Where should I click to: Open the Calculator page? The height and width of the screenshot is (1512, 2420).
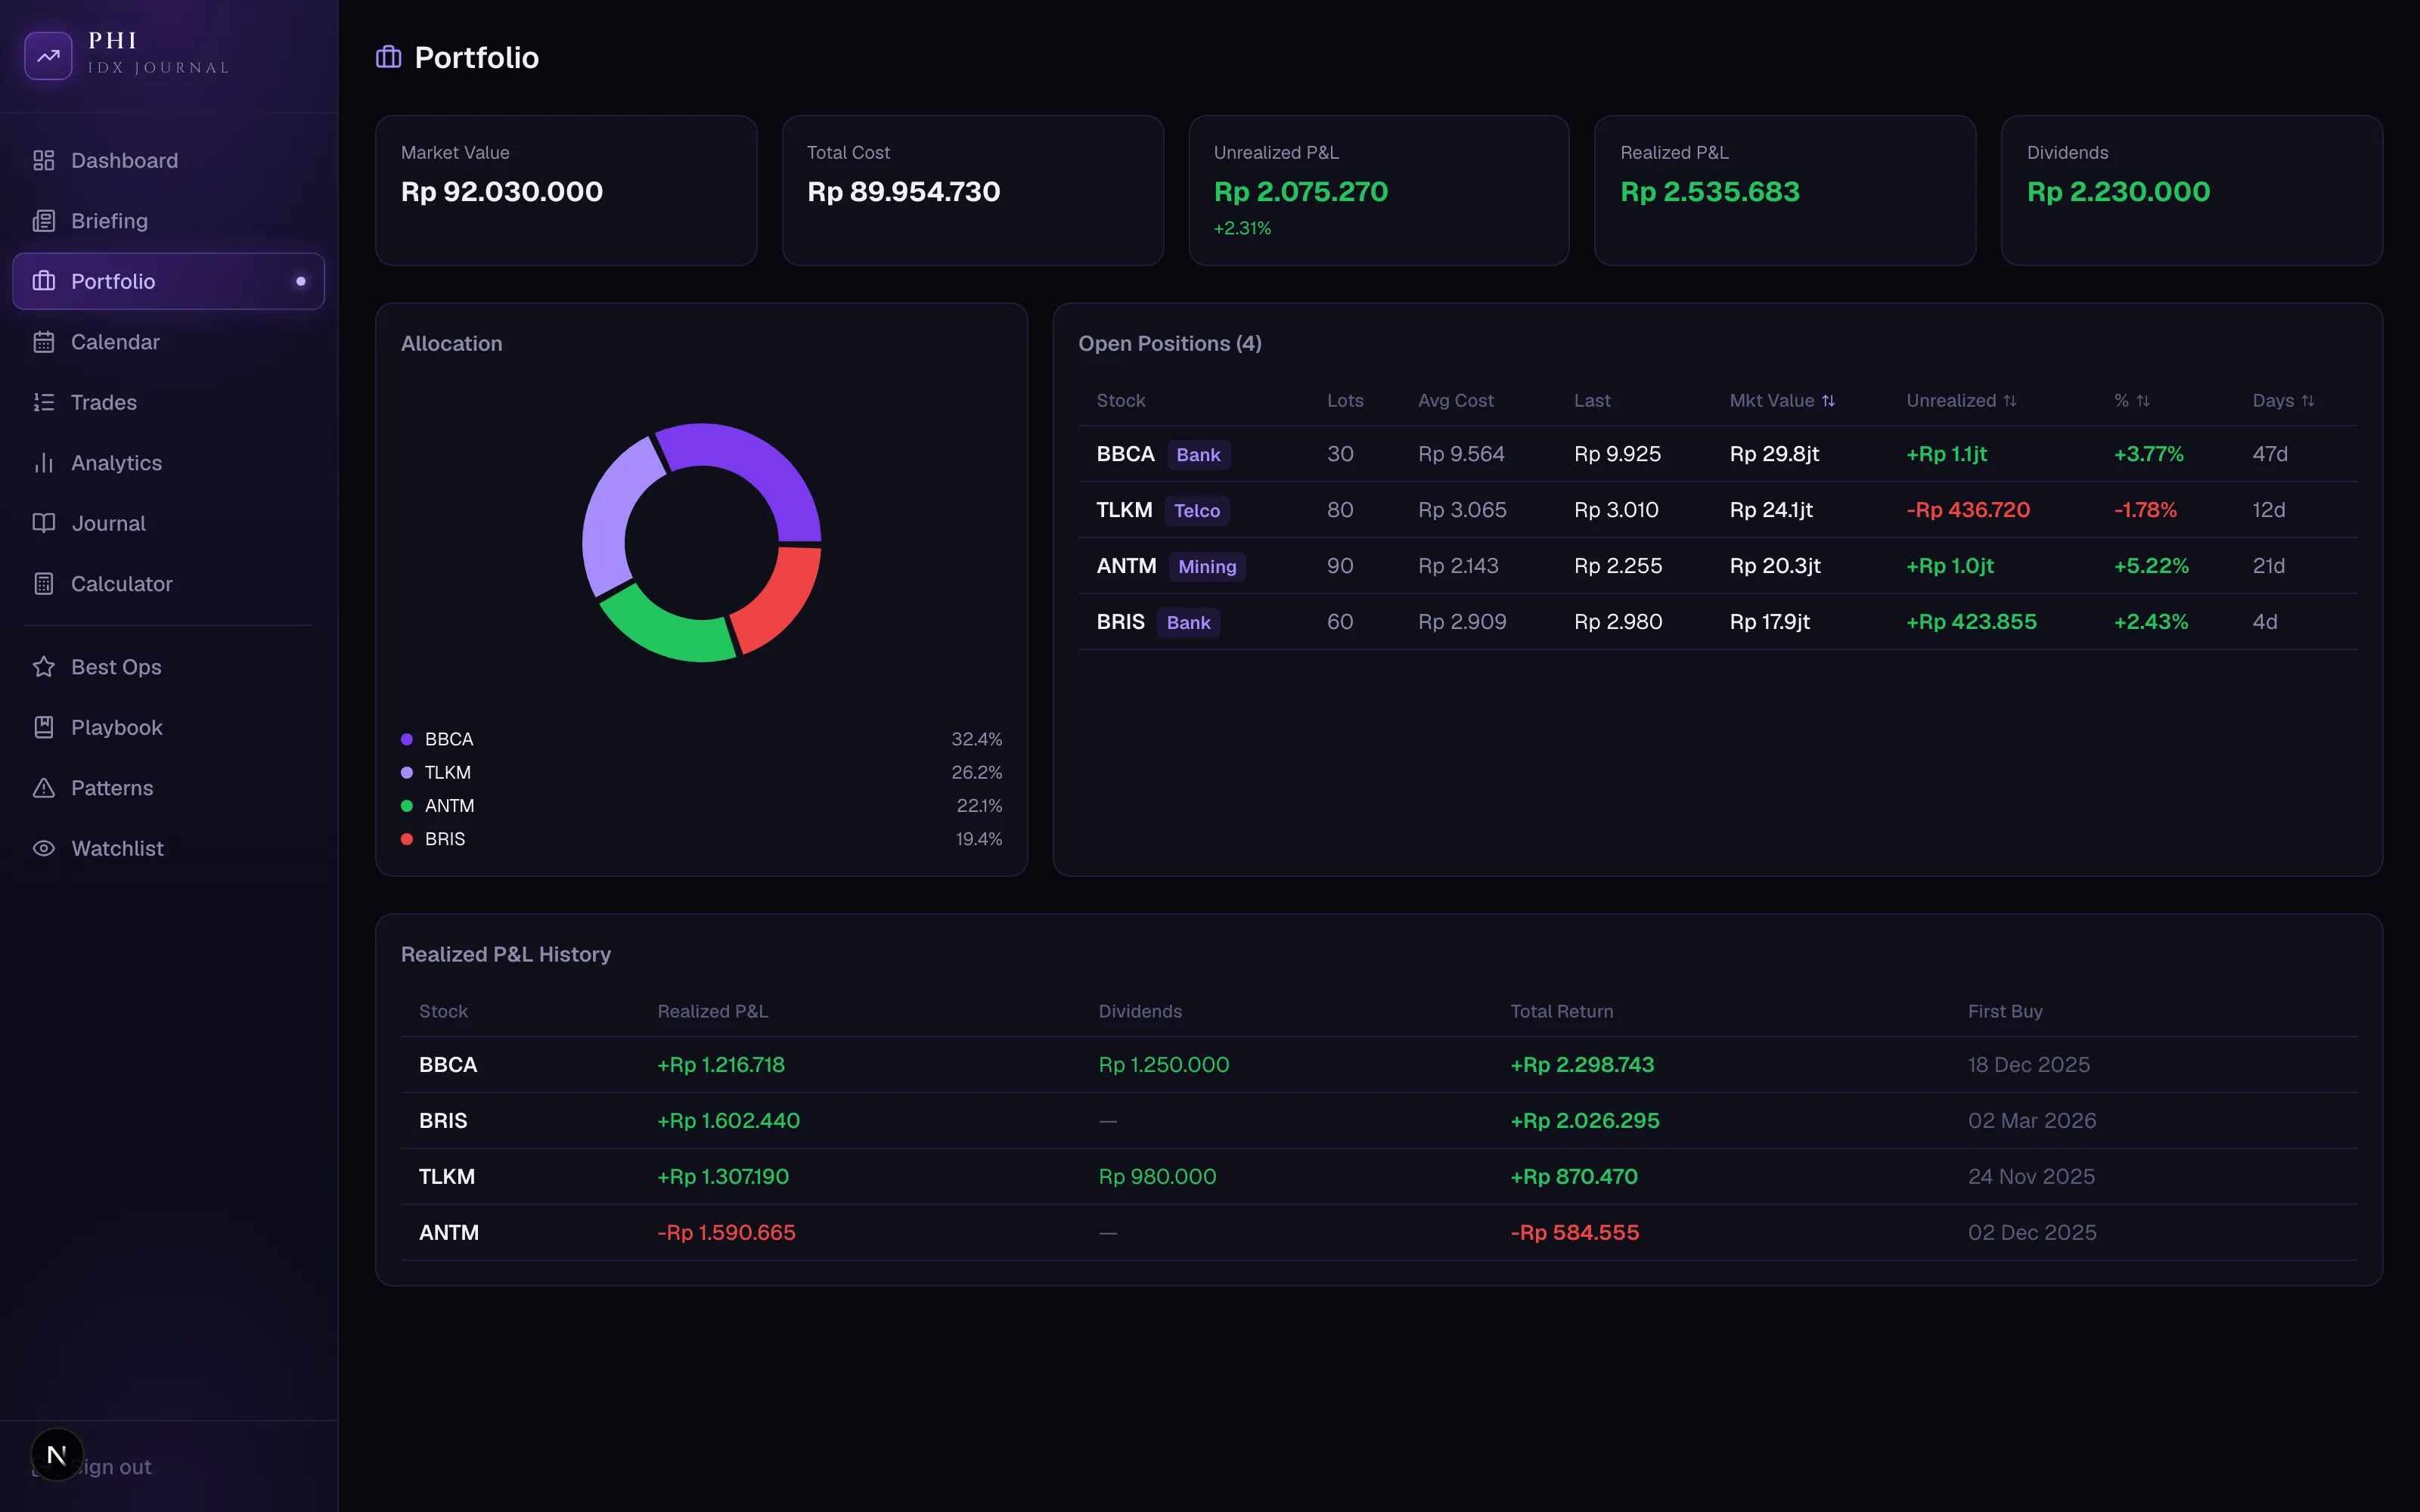[x=168, y=584]
